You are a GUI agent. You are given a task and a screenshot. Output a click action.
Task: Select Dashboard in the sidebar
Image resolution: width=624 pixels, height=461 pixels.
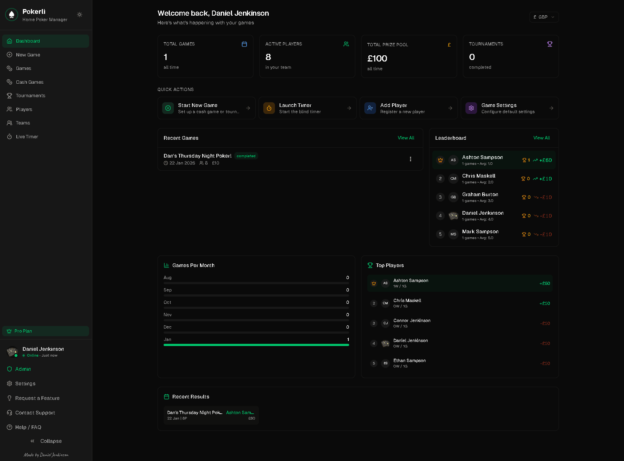pyautogui.click(x=45, y=41)
